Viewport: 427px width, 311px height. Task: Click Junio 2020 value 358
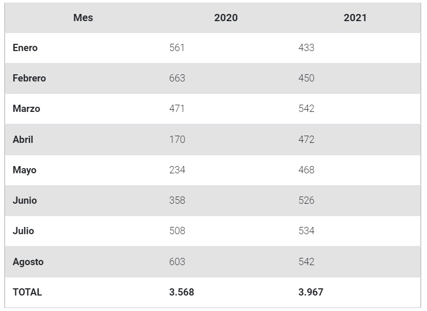[x=177, y=201]
